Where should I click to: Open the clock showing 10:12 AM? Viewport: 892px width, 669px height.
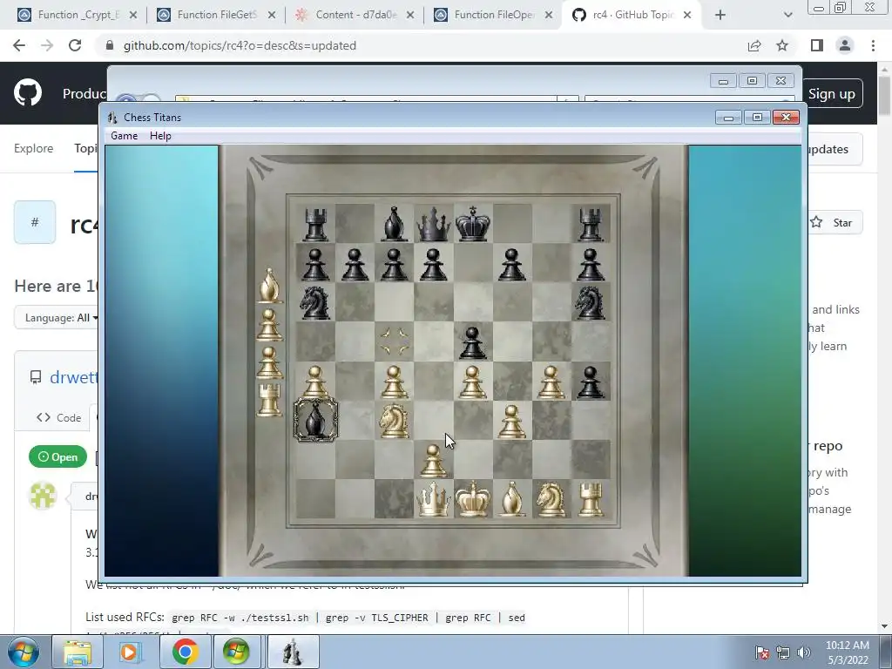point(847,652)
